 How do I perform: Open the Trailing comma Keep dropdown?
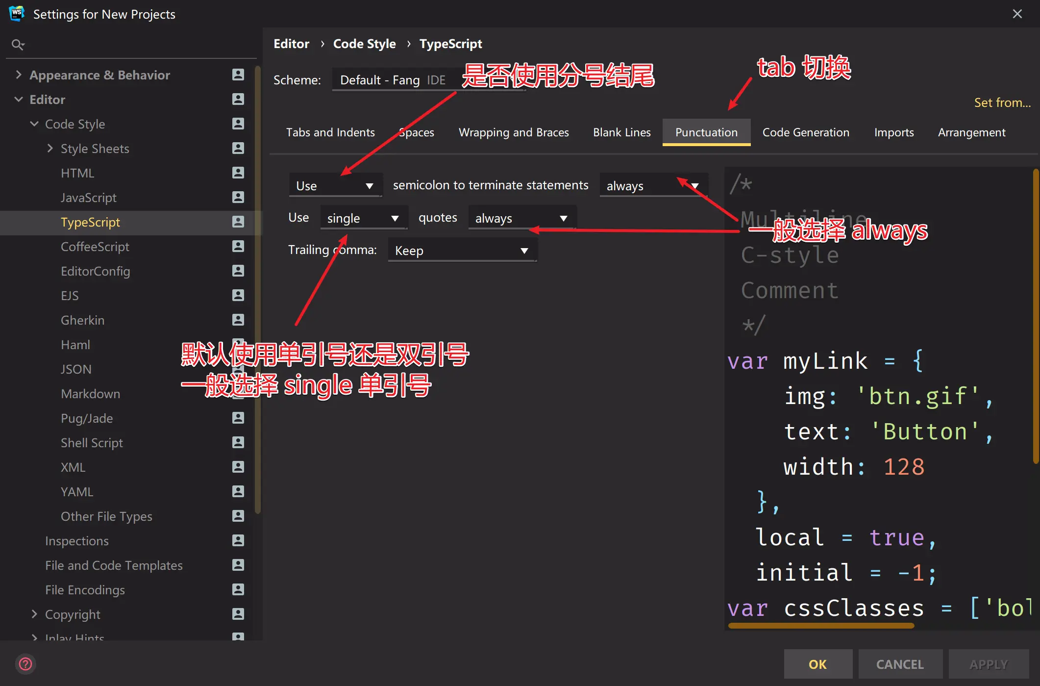tap(462, 251)
